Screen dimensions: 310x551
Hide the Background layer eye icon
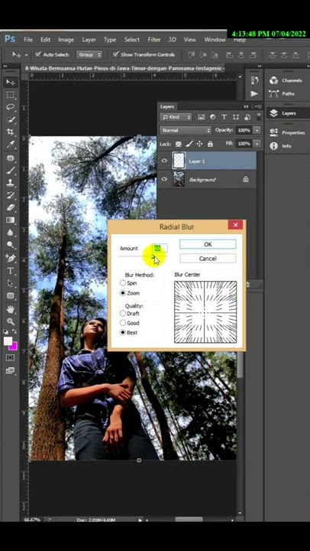point(164,179)
